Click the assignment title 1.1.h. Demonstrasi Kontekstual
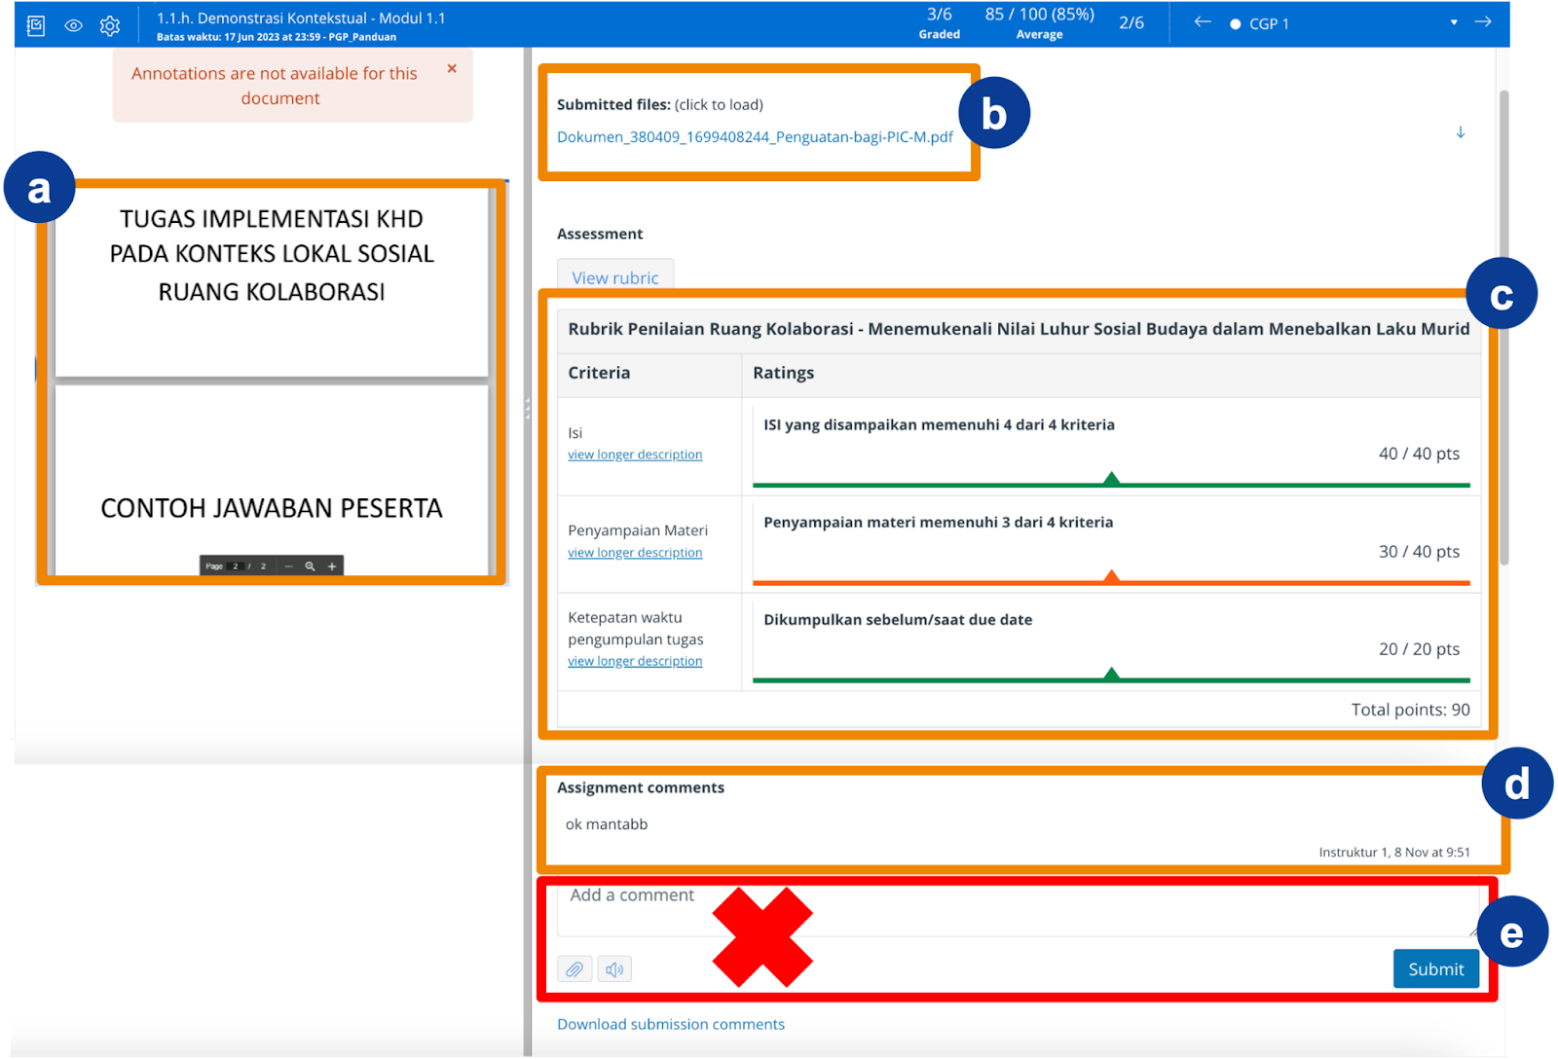The width and height of the screenshot is (1558, 1059). (x=301, y=18)
